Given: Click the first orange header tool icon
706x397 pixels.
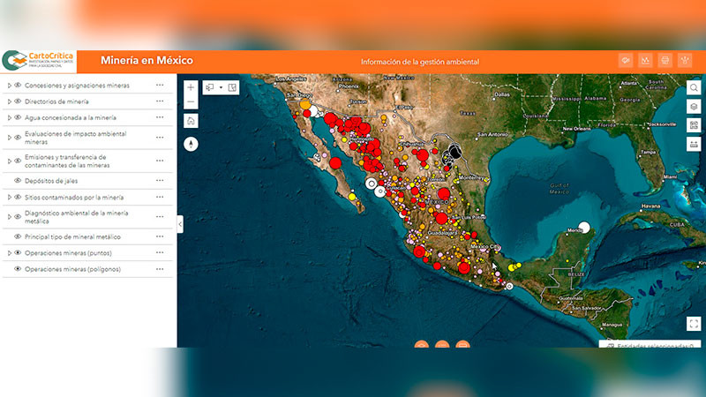Looking at the screenshot, I should point(626,60).
